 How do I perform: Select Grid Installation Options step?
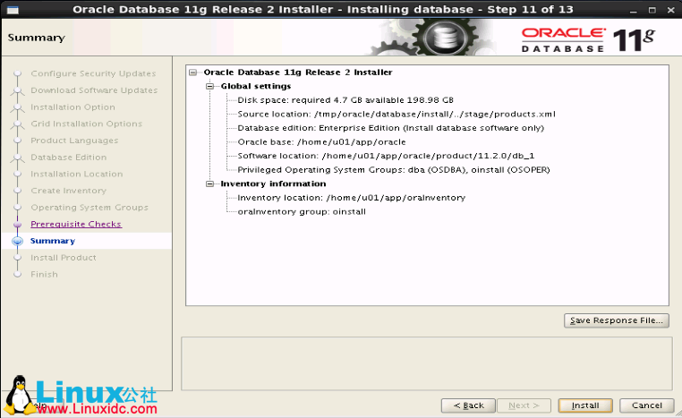click(x=86, y=124)
